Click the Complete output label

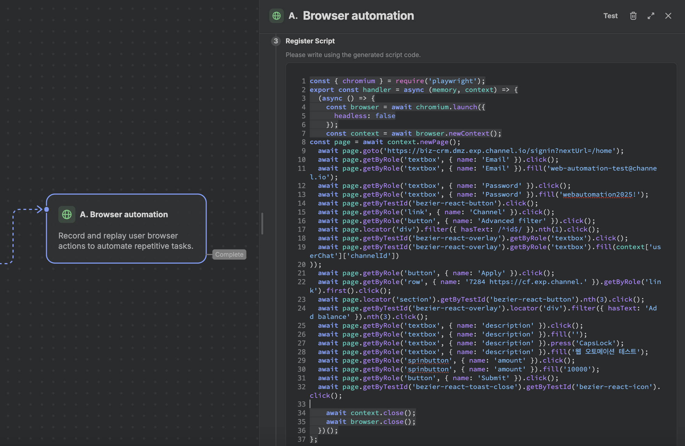coord(229,254)
